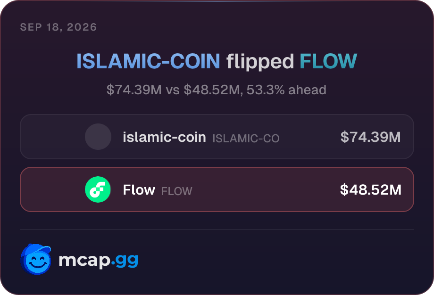Select the ISLAMIC-COIN headline word
This screenshot has width=434, height=295.
click(x=148, y=61)
